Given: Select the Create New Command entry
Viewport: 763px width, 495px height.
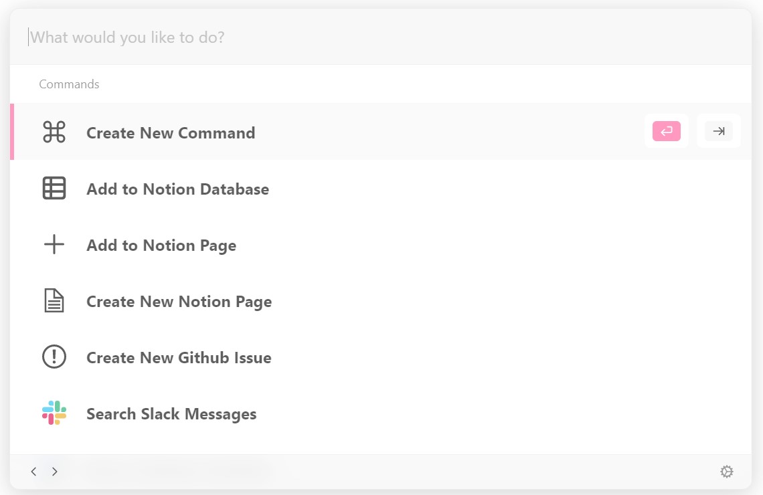Looking at the screenshot, I should coord(171,132).
